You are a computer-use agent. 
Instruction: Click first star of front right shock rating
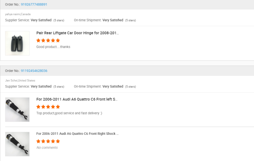(x=38, y=141)
